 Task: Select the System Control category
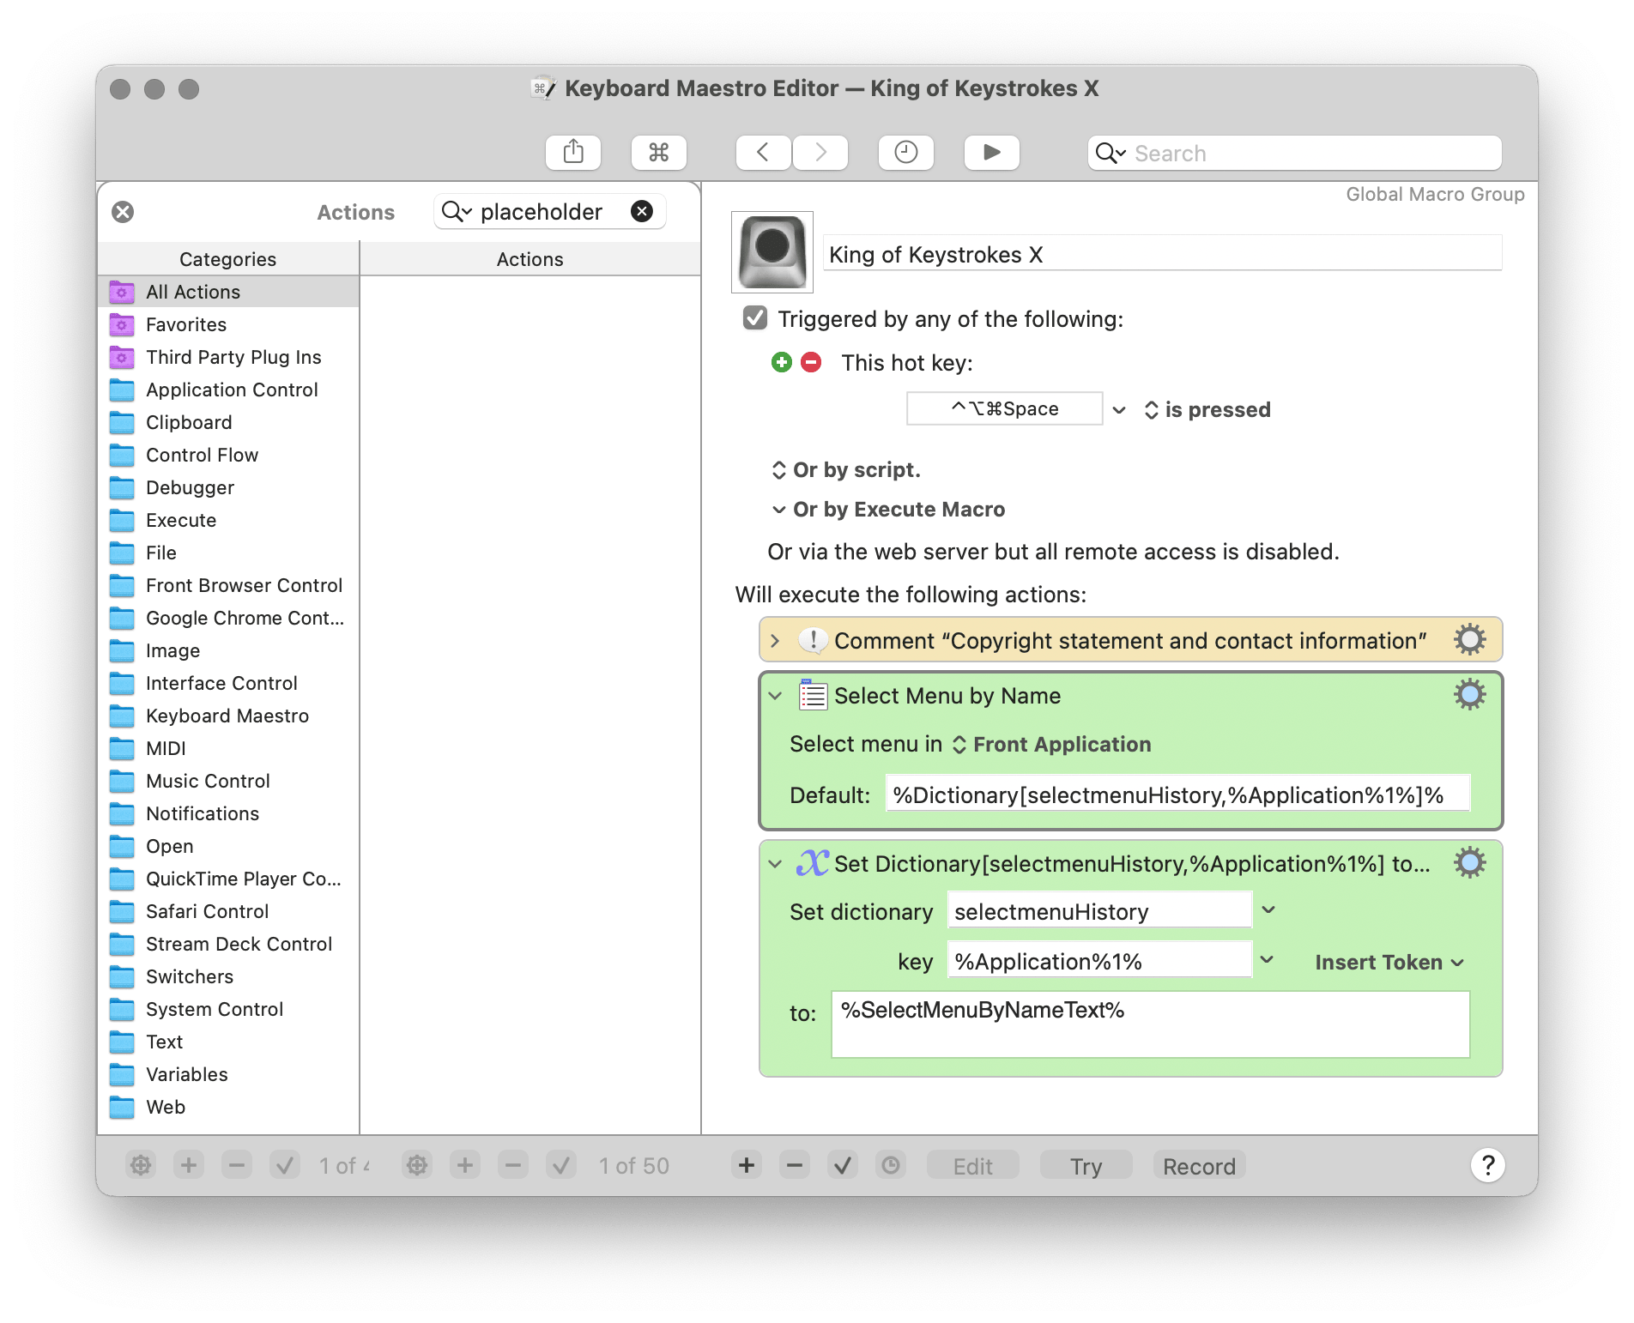point(228,1009)
